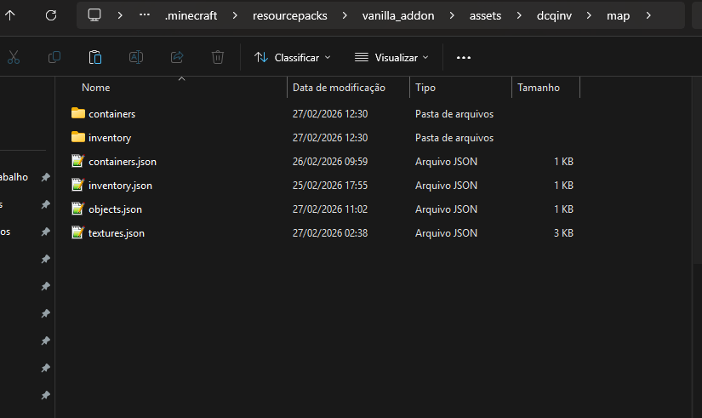The width and height of the screenshot is (702, 418).
Task: Navigate to .minecraft breadcrumb
Action: tap(191, 15)
